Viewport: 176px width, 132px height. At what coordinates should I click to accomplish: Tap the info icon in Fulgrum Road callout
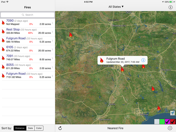point(143,60)
